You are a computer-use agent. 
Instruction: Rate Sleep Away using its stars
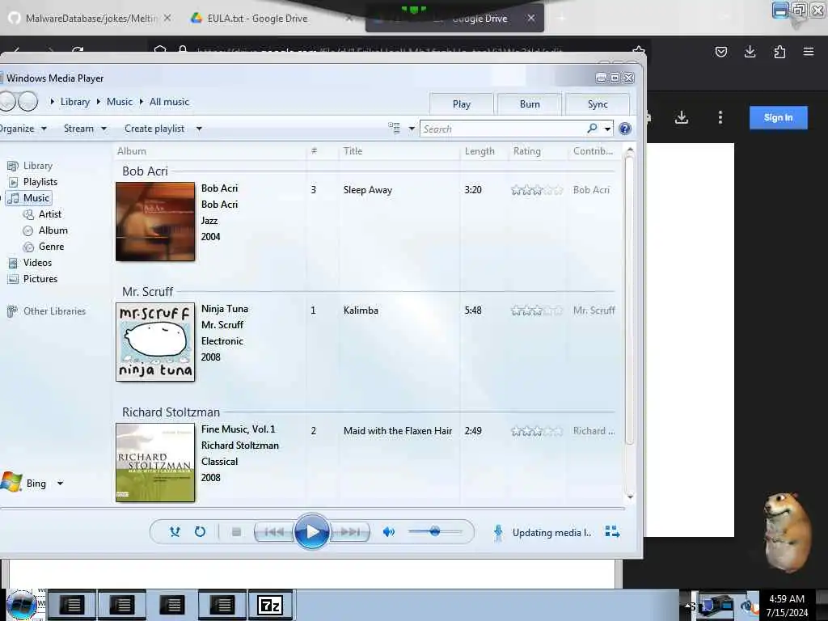pos(537,190)
